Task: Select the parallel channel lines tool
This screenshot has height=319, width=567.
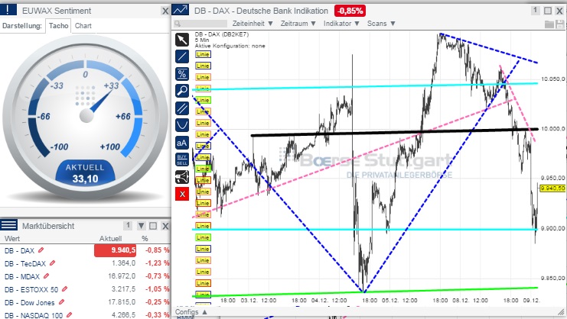Action: (182, 108)
